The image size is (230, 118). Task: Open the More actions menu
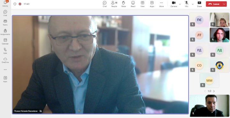coord(161,4)
